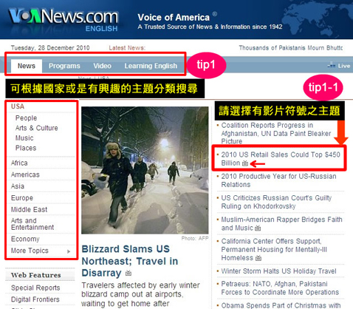Select Arts & Culture category
Image resolution: width=353 pixels, height=309 pixels.
tap(36, 128)
